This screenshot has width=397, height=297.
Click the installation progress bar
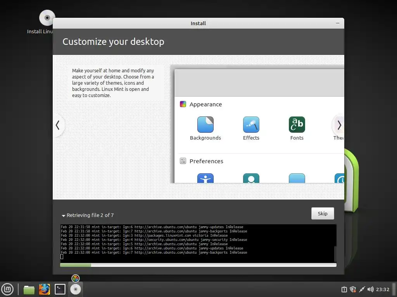point(198,265)
